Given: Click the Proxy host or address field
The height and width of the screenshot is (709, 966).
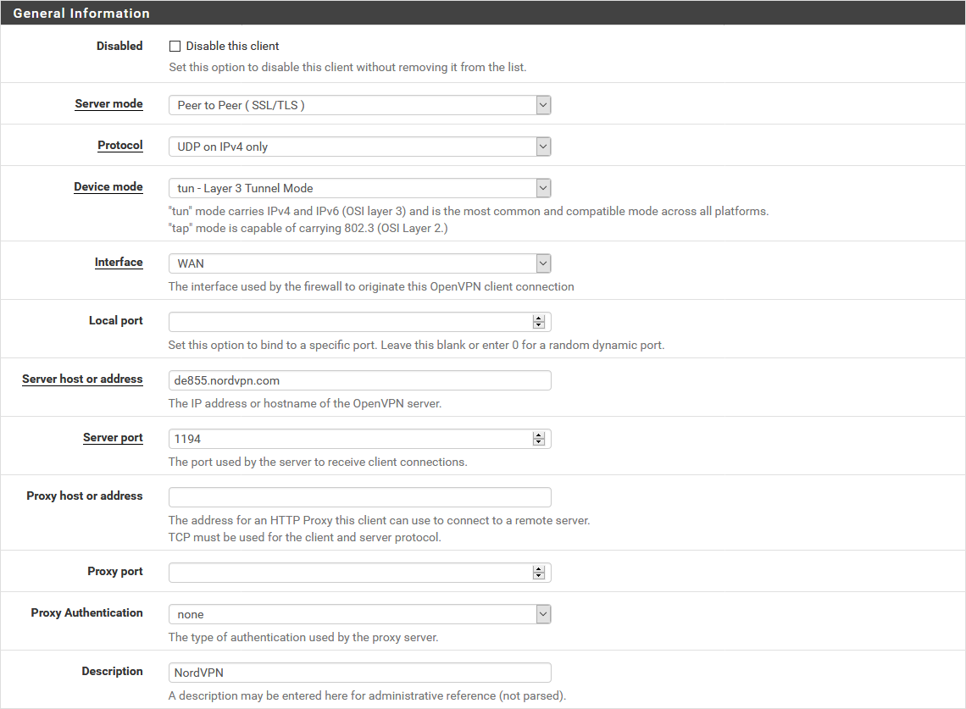Looking at the screenshot, I should [359, 497].
